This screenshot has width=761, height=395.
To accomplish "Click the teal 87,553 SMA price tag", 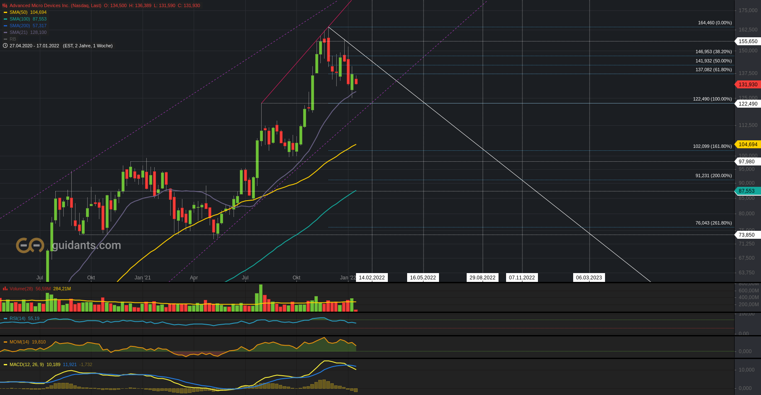I will (748, 191).
